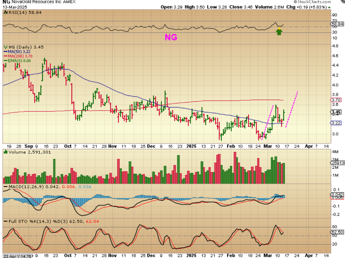
Task: Click the 80 level on stochastic axis
Action: [x=335, y=227]
